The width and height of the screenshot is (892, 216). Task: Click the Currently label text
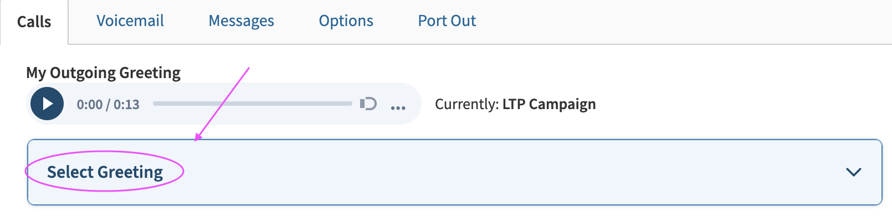(x=467, y=104)
